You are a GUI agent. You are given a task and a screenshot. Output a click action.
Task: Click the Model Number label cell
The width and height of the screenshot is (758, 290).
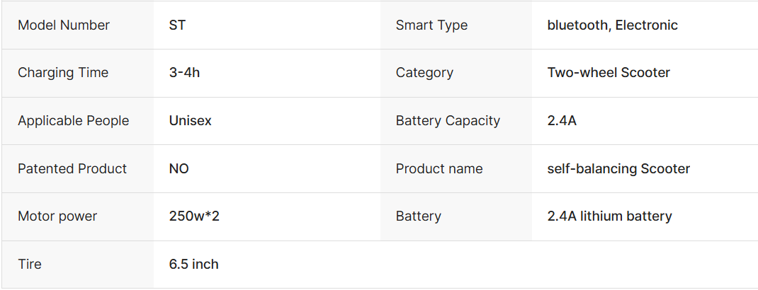[x=64, y=25]
